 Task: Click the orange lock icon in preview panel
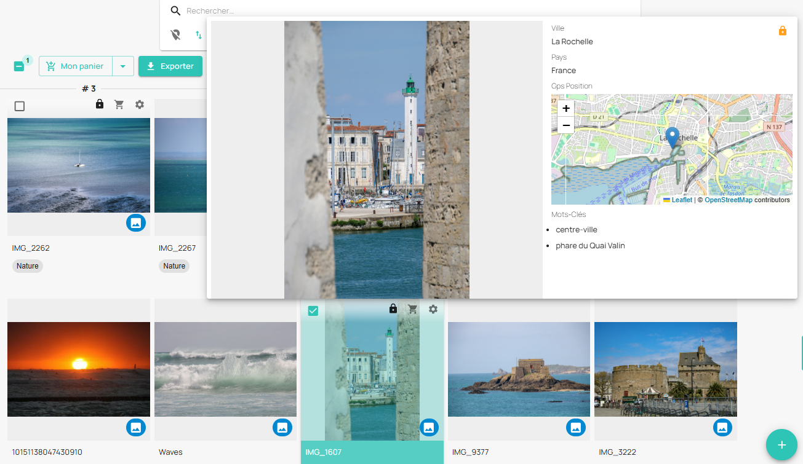pos(782,31)
